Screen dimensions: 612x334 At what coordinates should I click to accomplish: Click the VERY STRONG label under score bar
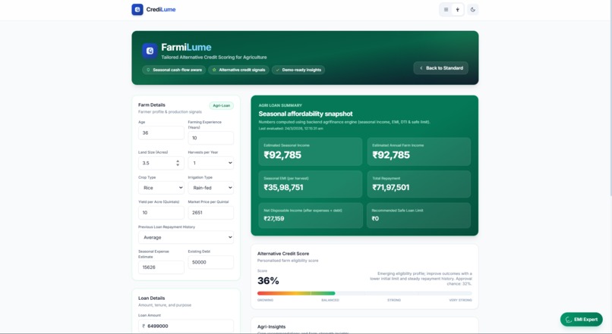pyautogui.click(x=461, y=300)
